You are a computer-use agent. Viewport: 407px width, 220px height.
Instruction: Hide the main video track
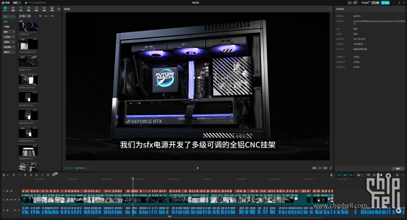[x=11, y=200]
